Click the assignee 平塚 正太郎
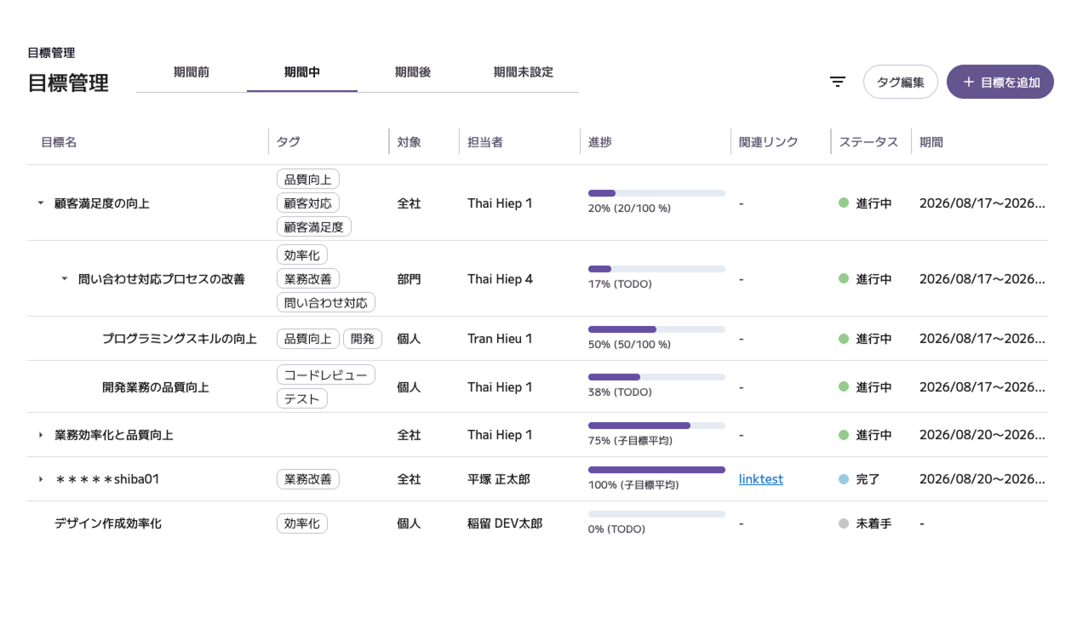 (x=499, y=479)
